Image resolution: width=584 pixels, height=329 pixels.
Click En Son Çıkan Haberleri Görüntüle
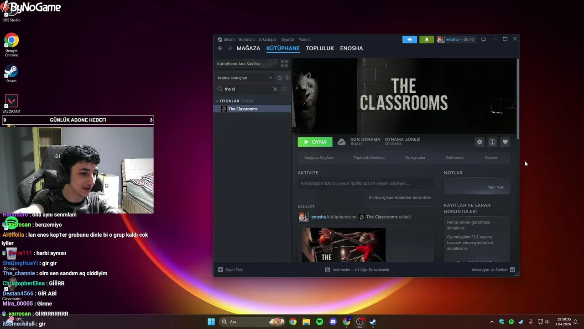400,198
